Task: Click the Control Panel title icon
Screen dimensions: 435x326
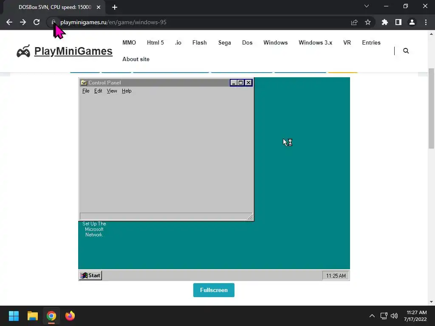Action: (x=84, y=83)
